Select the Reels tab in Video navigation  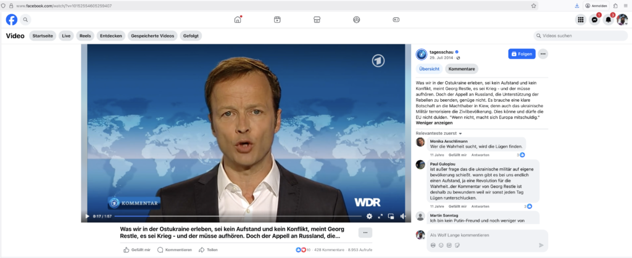(x=85, y=36)
